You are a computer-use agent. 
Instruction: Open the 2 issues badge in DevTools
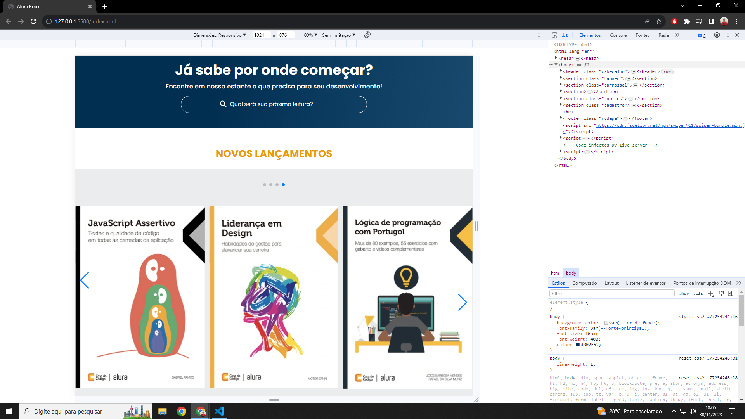(x=702, y=35)
